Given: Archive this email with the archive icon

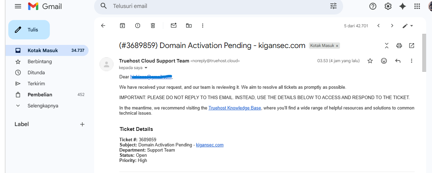Looking at the screenshot, I should 122,26.
